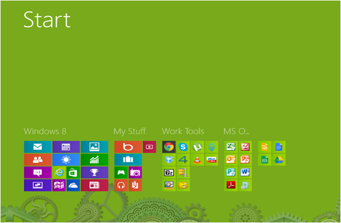The width and height of the screenshot is (341, 223).
Task: Open the SkyDrive cloud tile
Action: coord(73,185)
